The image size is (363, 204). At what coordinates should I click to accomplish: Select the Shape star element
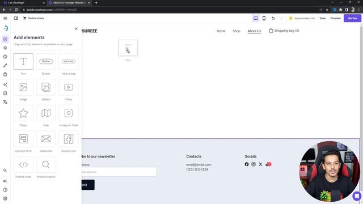click(x=23, y=113)
